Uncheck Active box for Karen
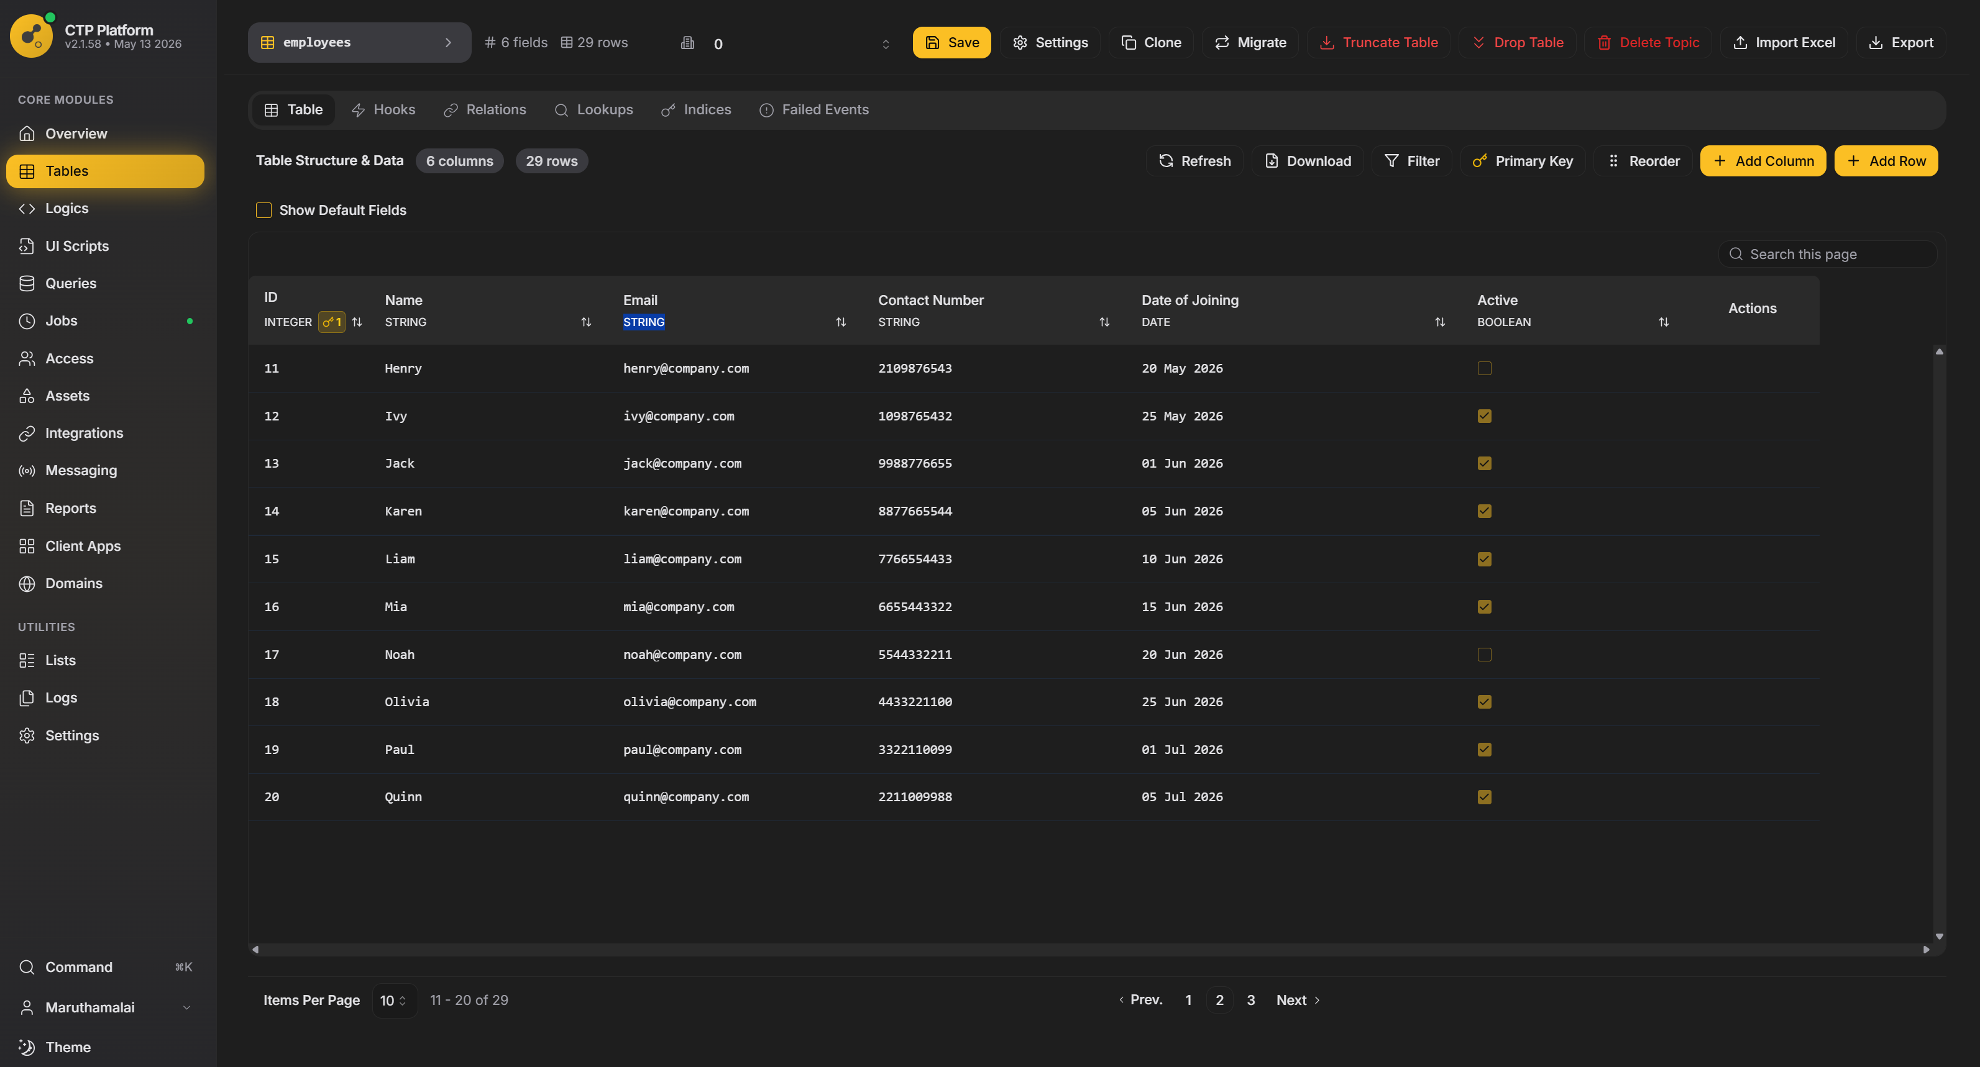 pyautogui.click(x=1484, y=511)
